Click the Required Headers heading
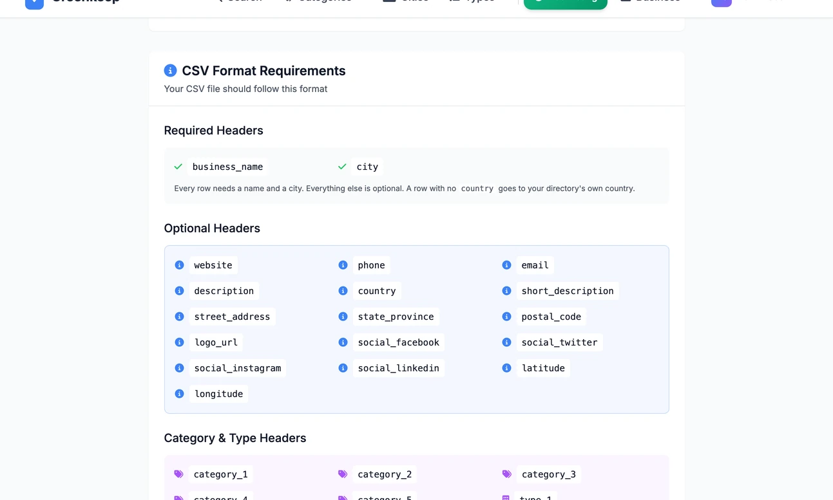 tap(213, 131)
